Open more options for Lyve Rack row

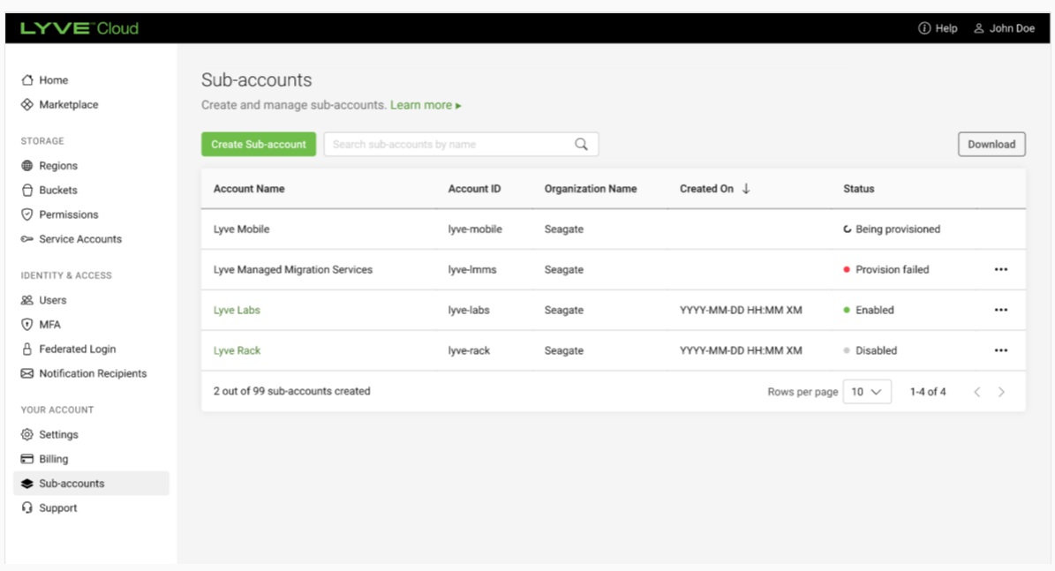click(x=1000, y=351)
